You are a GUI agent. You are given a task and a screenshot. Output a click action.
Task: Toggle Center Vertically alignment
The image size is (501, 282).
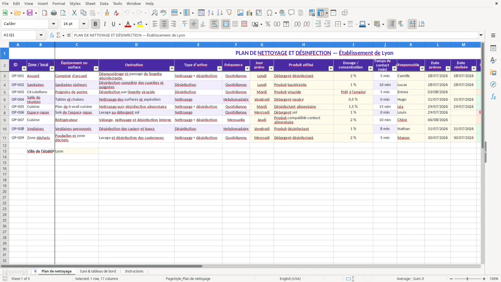point(194,24)
